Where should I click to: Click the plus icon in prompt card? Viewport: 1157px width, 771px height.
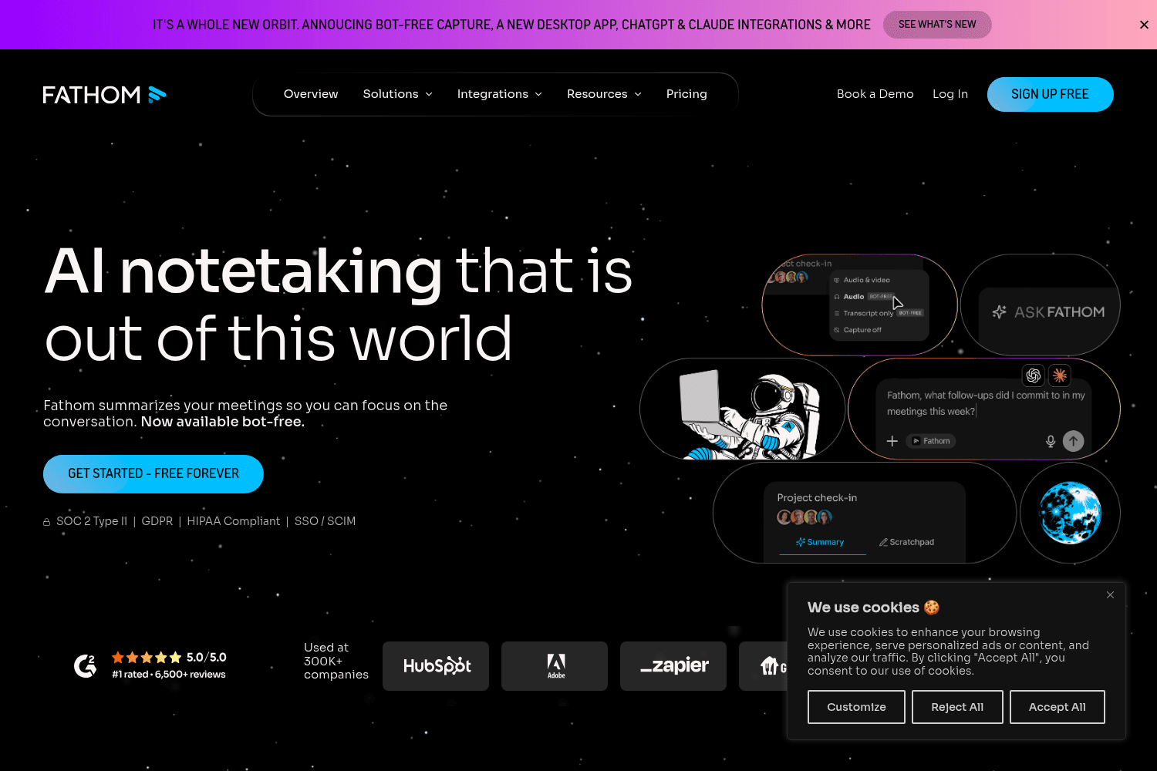[892, 441]
